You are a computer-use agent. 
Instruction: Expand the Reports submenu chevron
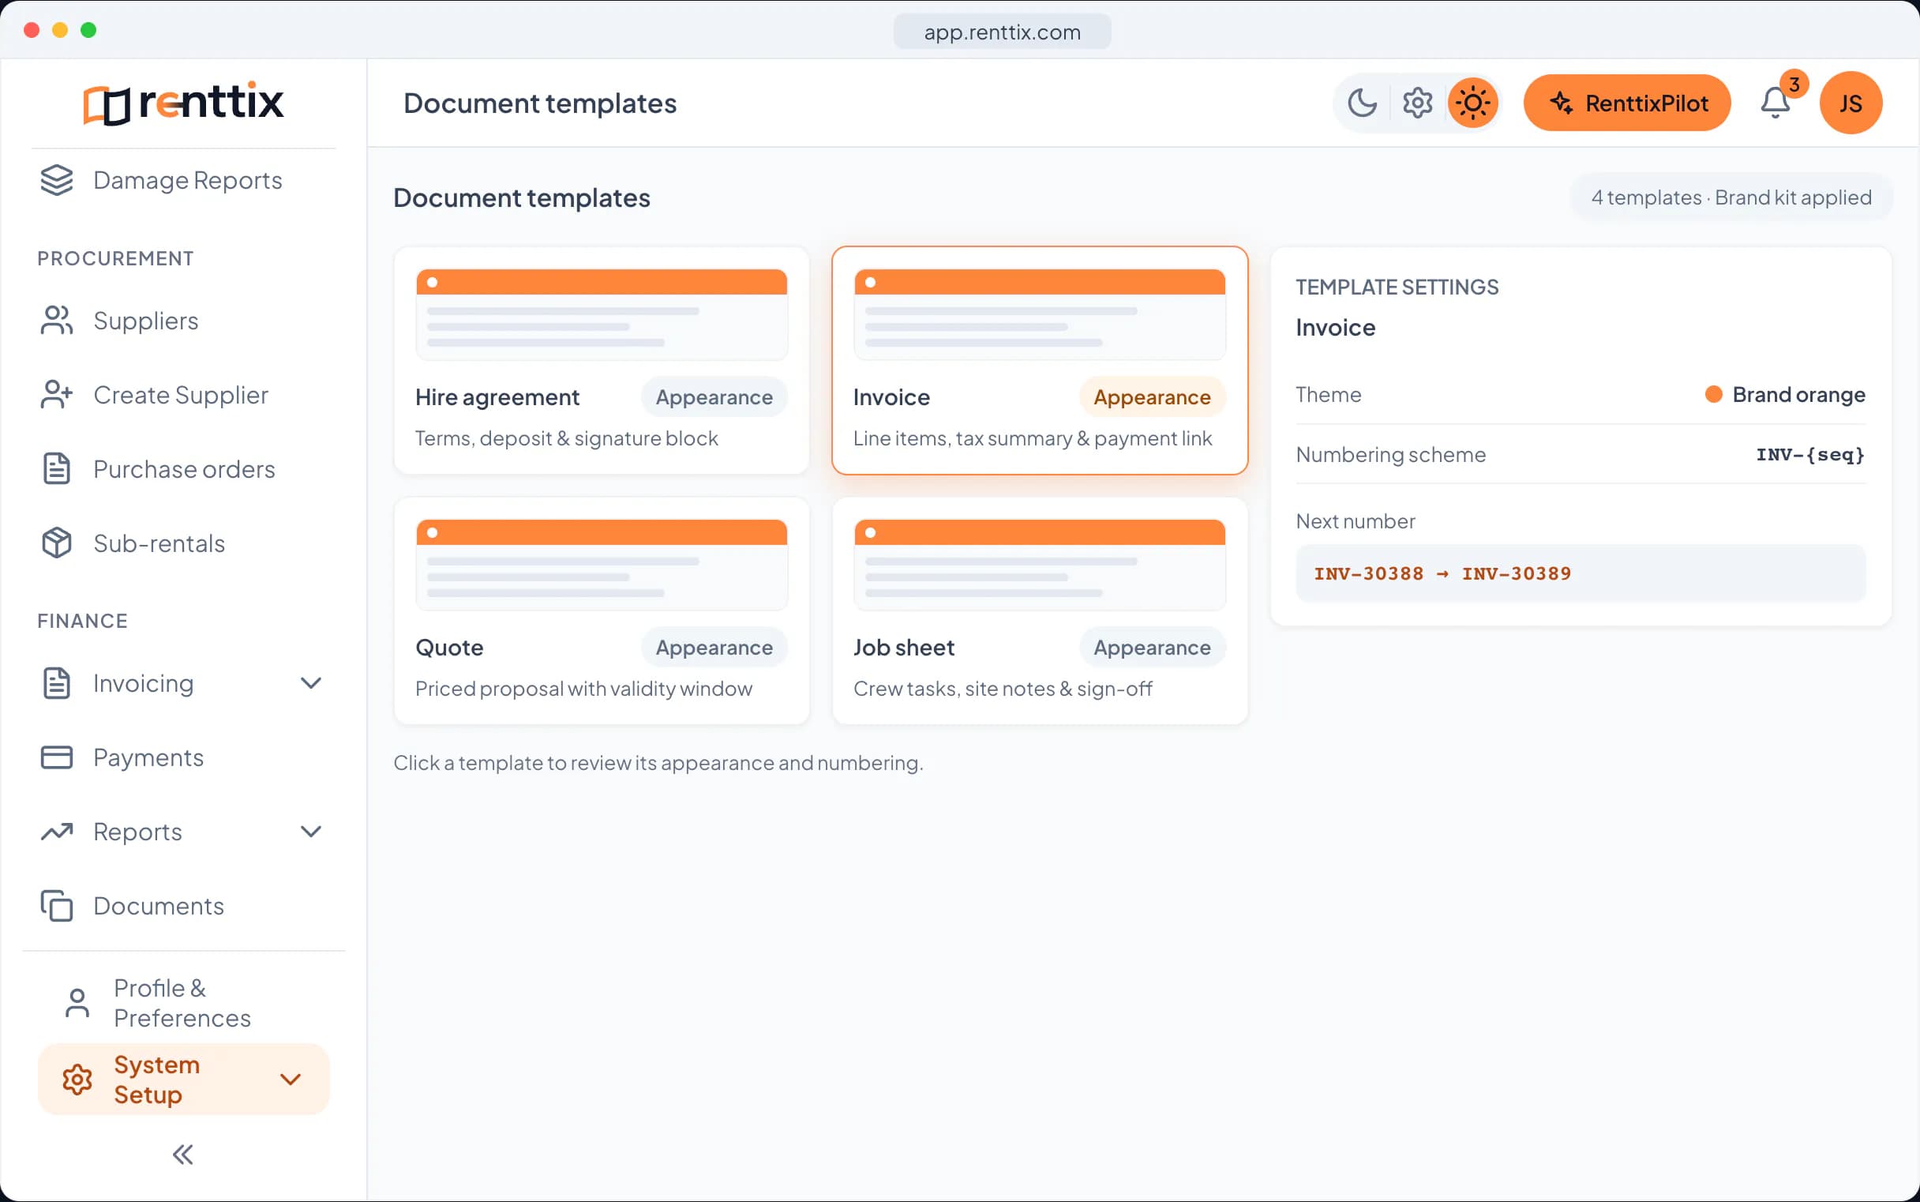pyautogui.click(x=311, y=832)
